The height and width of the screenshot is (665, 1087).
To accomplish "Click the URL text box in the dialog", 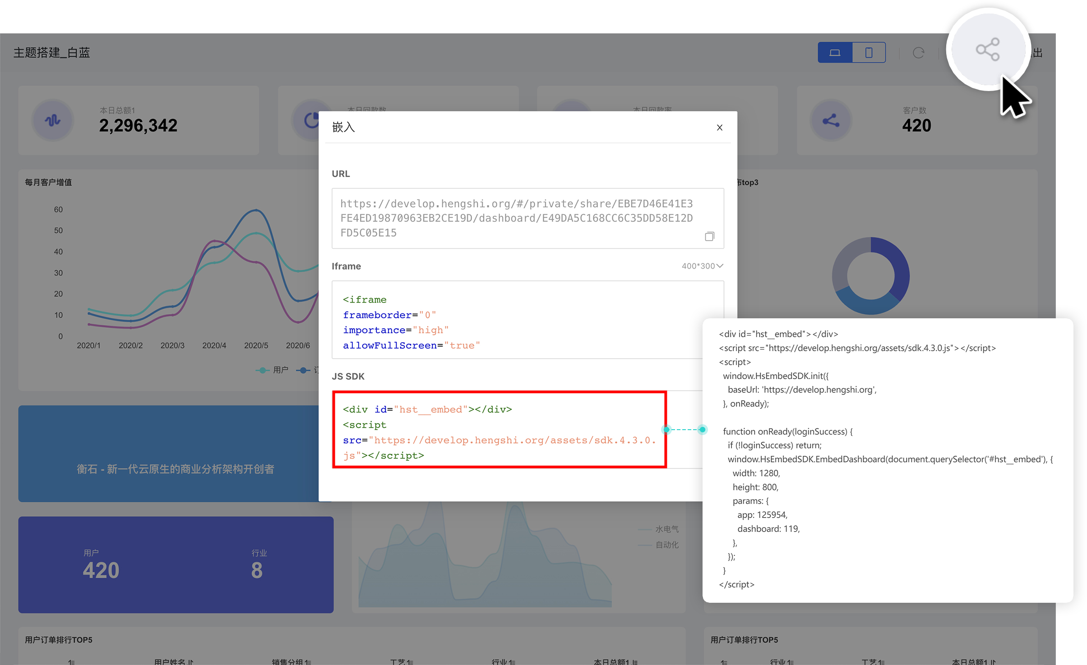I will (527, 218).
